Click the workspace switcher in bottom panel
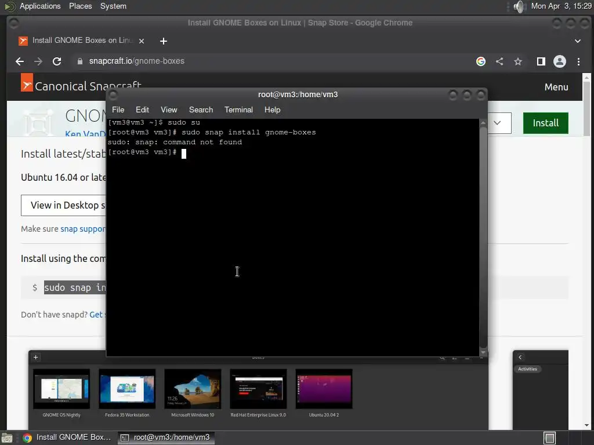The height and width of the screenshot is (445, 594). [550, 438]
